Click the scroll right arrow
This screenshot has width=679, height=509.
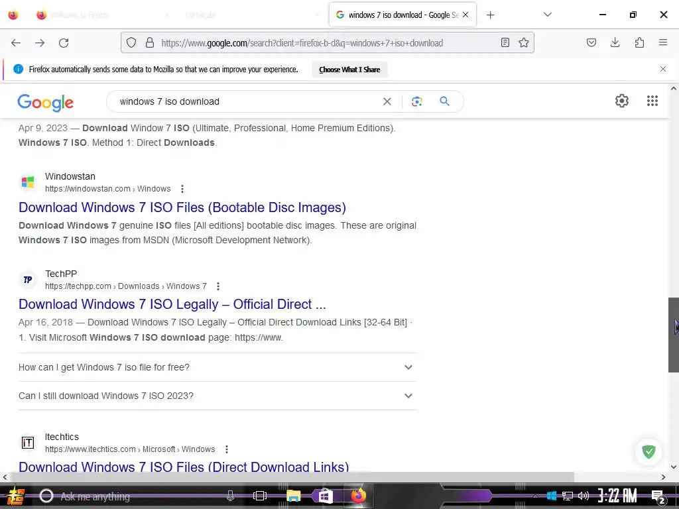663,477
